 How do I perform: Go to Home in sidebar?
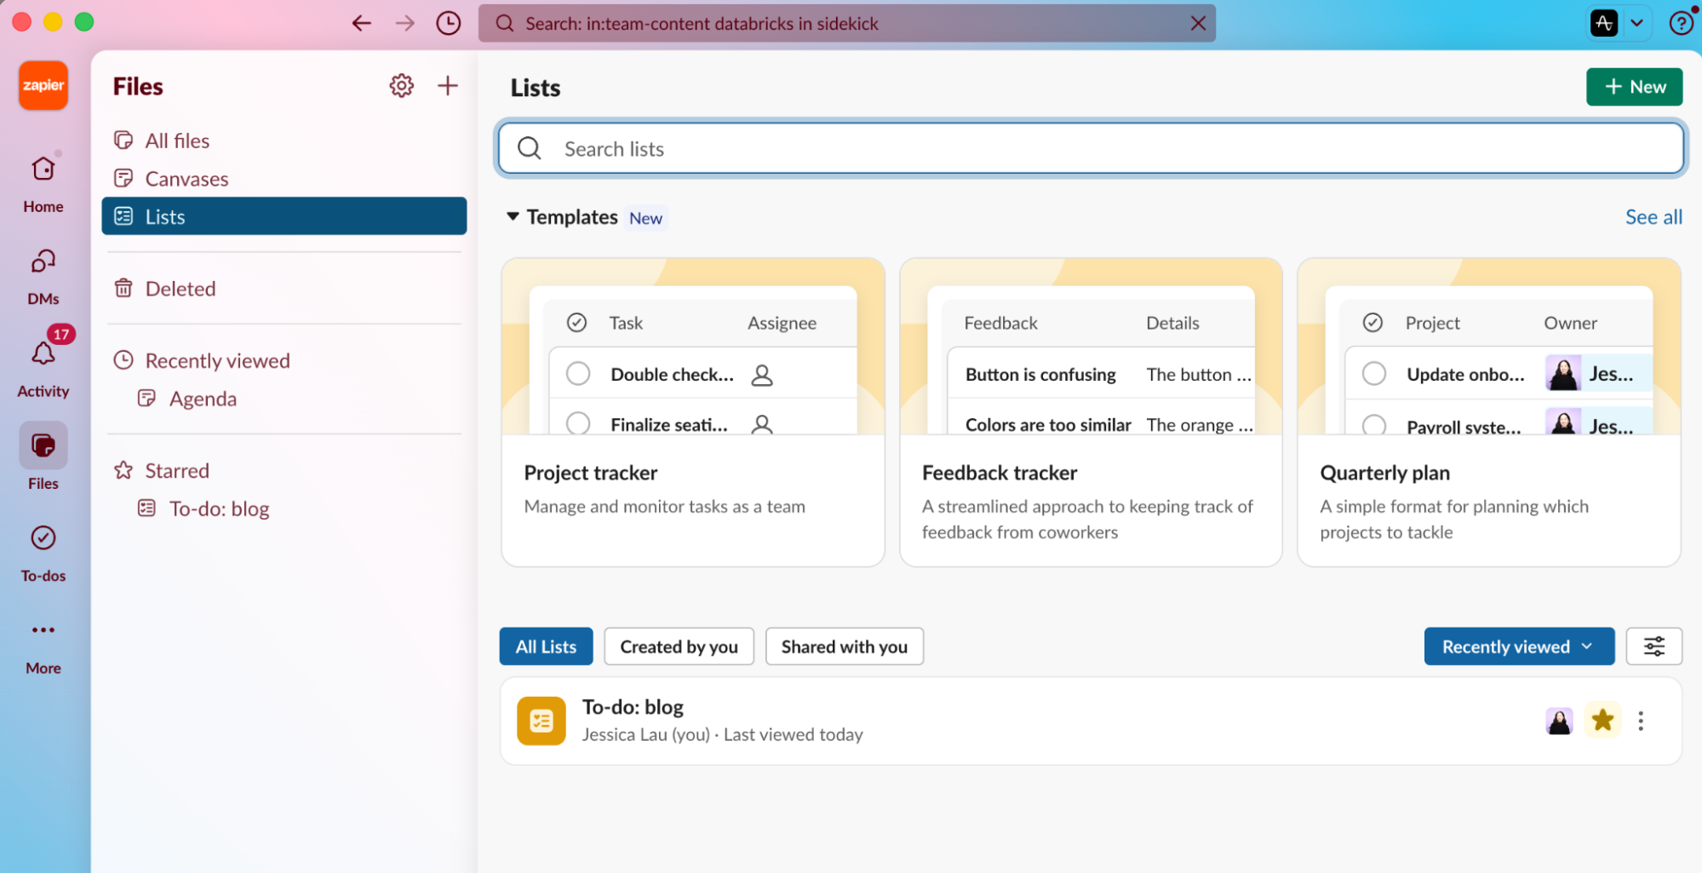(x=43, y=183)
